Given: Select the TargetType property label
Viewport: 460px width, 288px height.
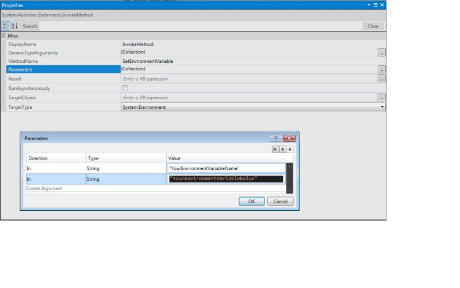Looking at the screenshot, I should click(20, 107).
